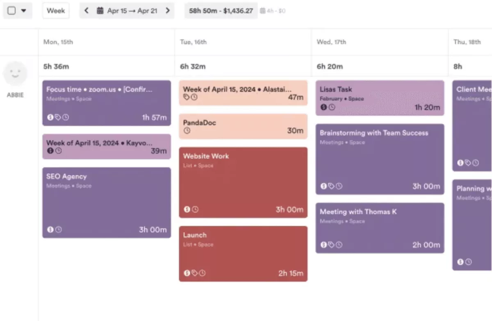Click the dollar icon on Lisas Task
Screen dimensions: 492x321
323,107
